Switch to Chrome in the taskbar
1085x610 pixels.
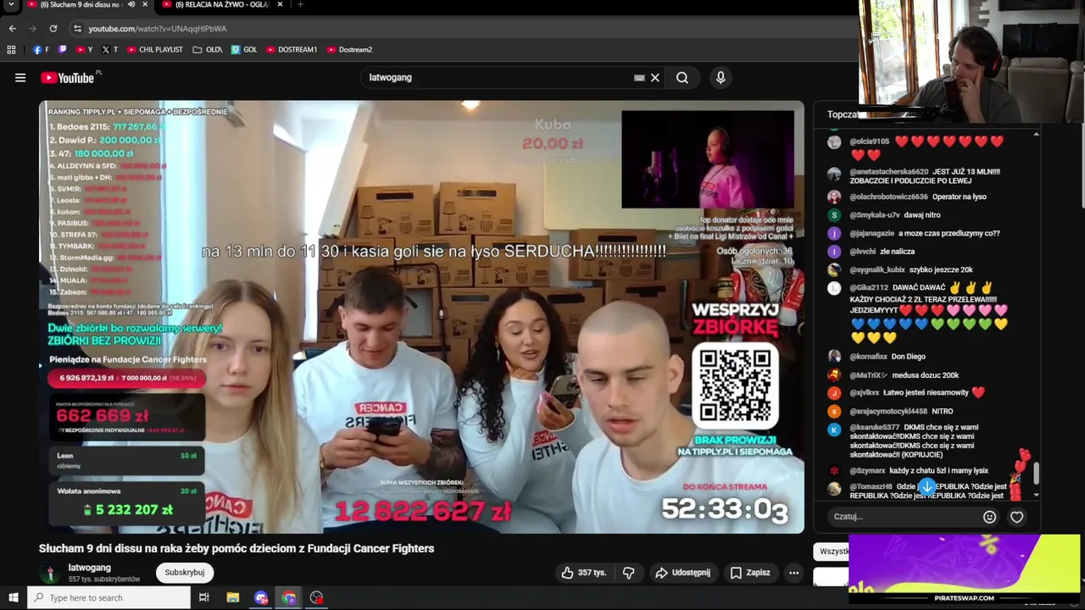coord(288,598)
